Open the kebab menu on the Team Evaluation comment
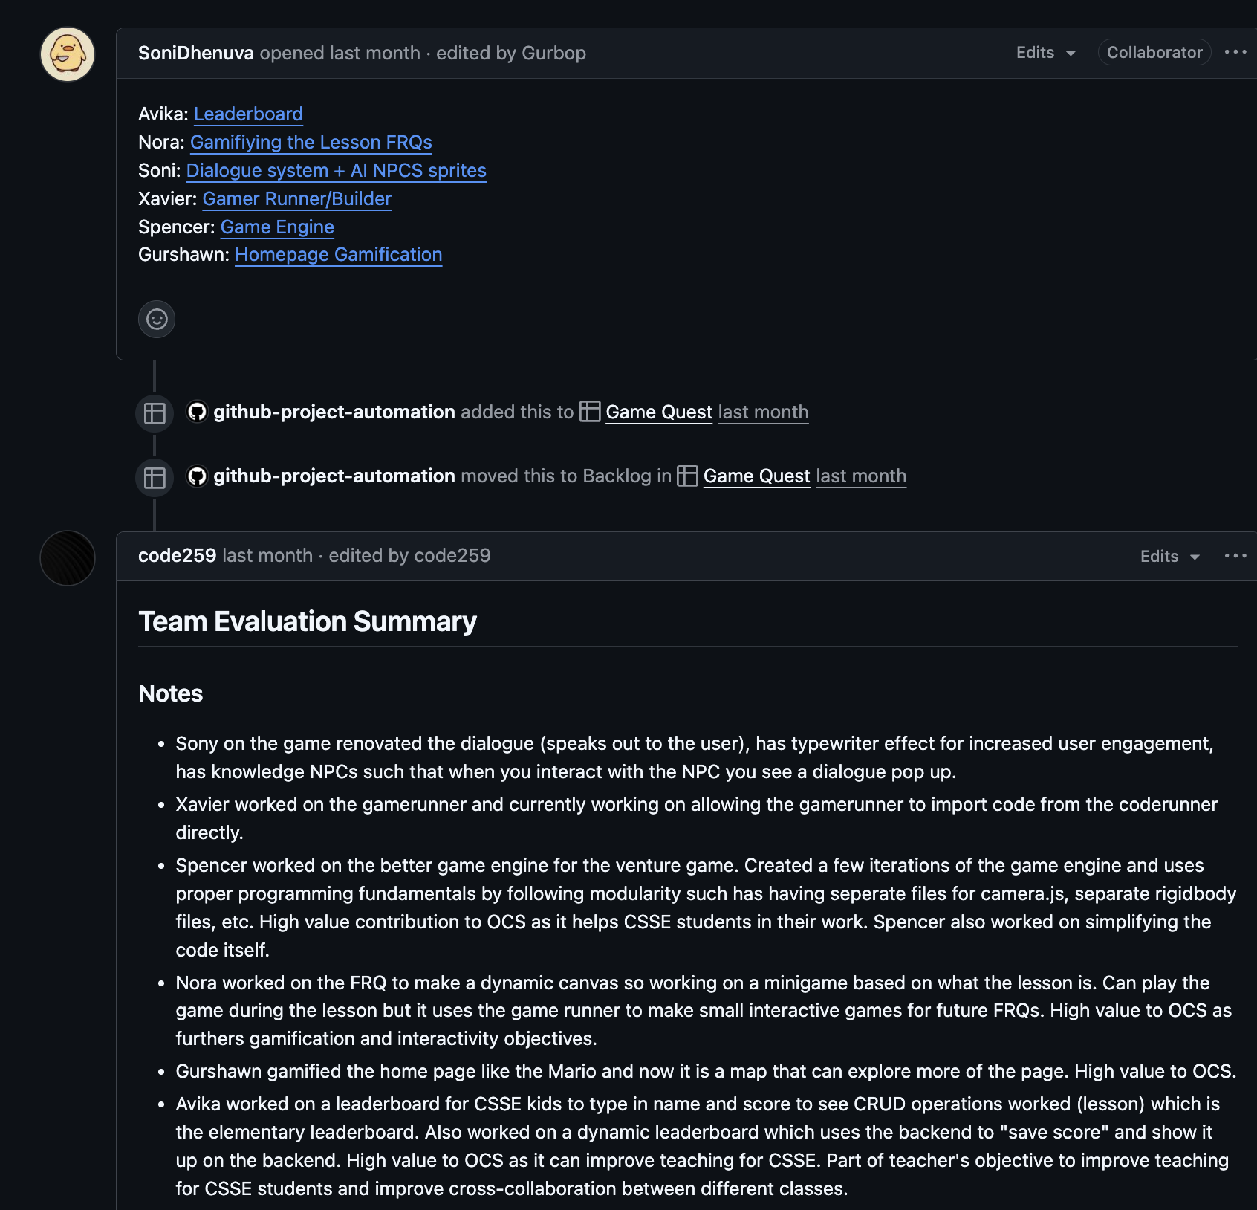Viewport: 1257px width, 1210px height. pos(1234,555)
